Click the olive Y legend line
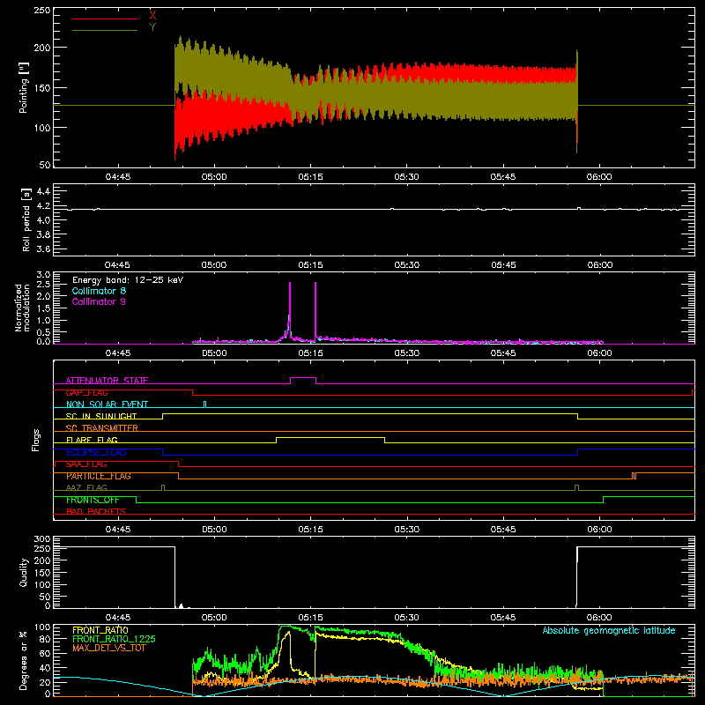705x705 pixels. point(105,30)
